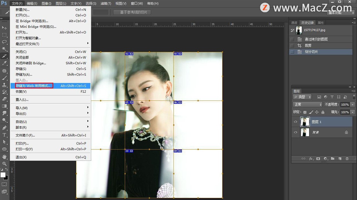Lock image pixels with brush icon
The image size is (357, 200).
pyautogui.click(x=311, y=112)
